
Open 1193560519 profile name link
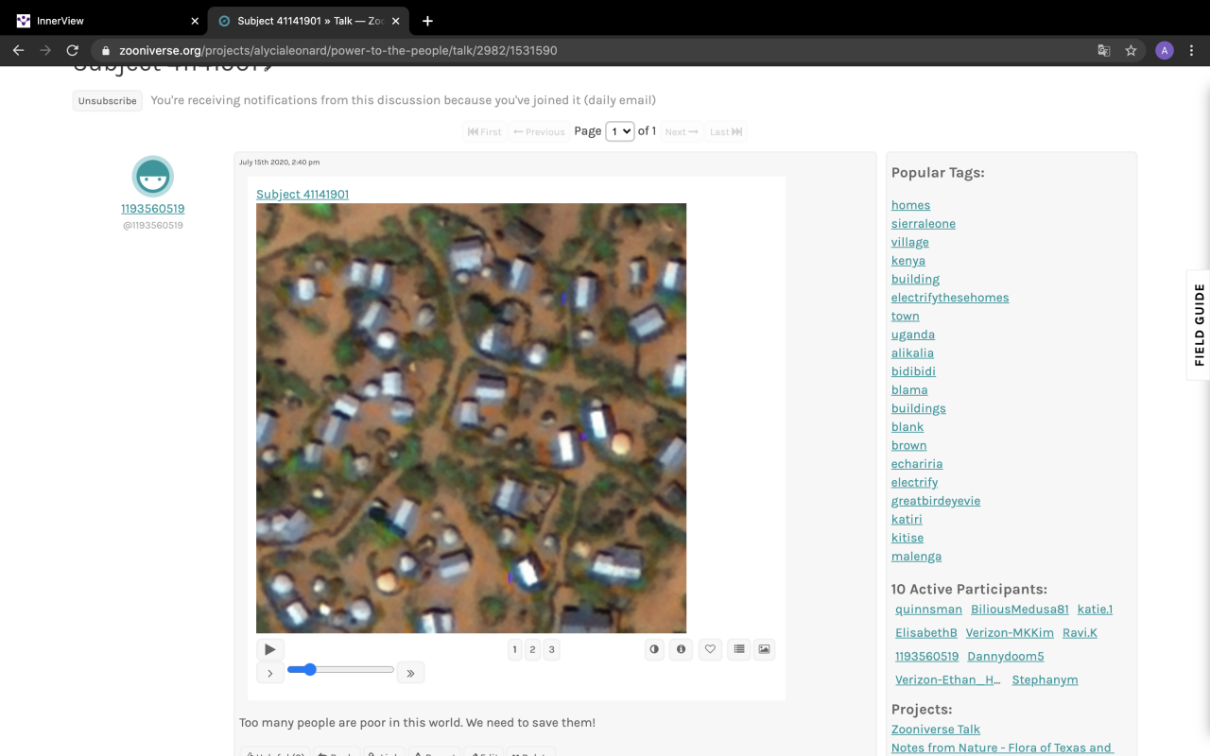(x=152, y=209)
